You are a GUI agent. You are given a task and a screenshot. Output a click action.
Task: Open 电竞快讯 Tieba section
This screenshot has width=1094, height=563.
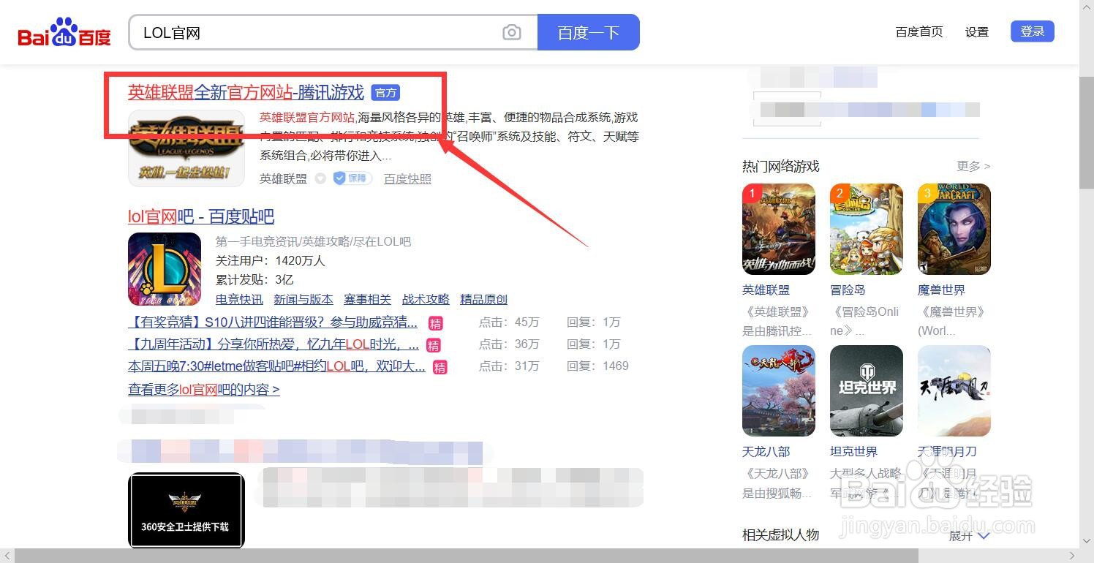coord(239,300)
